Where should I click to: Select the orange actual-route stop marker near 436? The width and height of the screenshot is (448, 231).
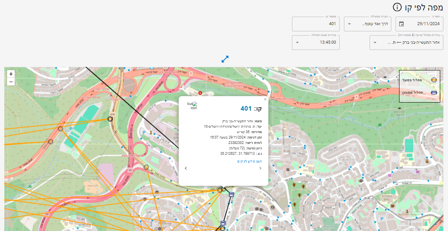coord(110,119)
